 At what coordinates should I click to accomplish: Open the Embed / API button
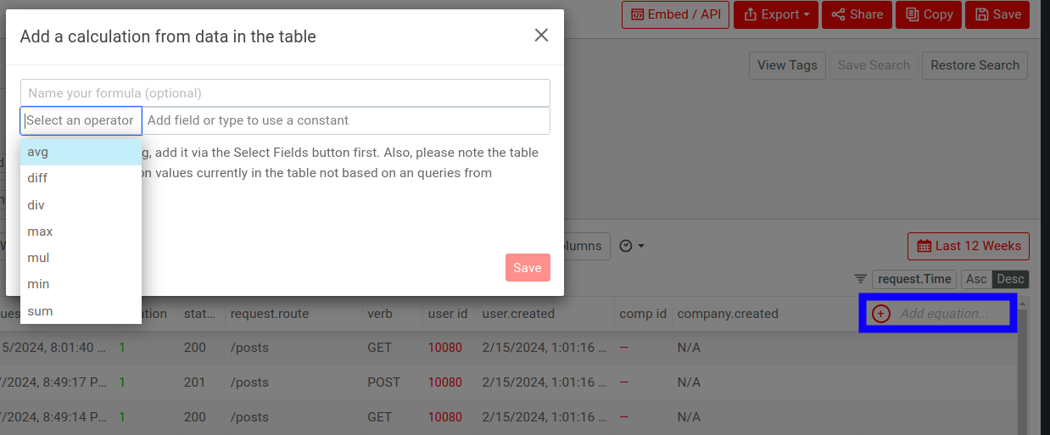[675, 14]
